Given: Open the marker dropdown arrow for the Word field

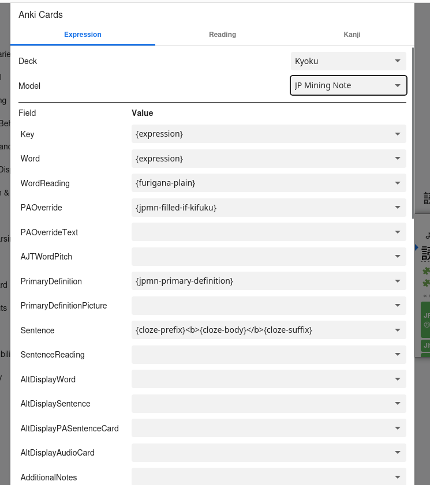Looking at the screenshot, I should click(398, 159).
